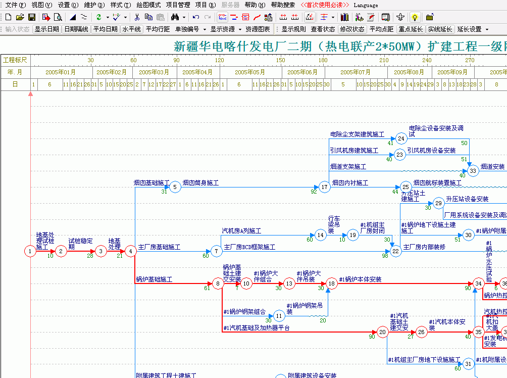Click the export document icon with red arrow

(46, 17)
